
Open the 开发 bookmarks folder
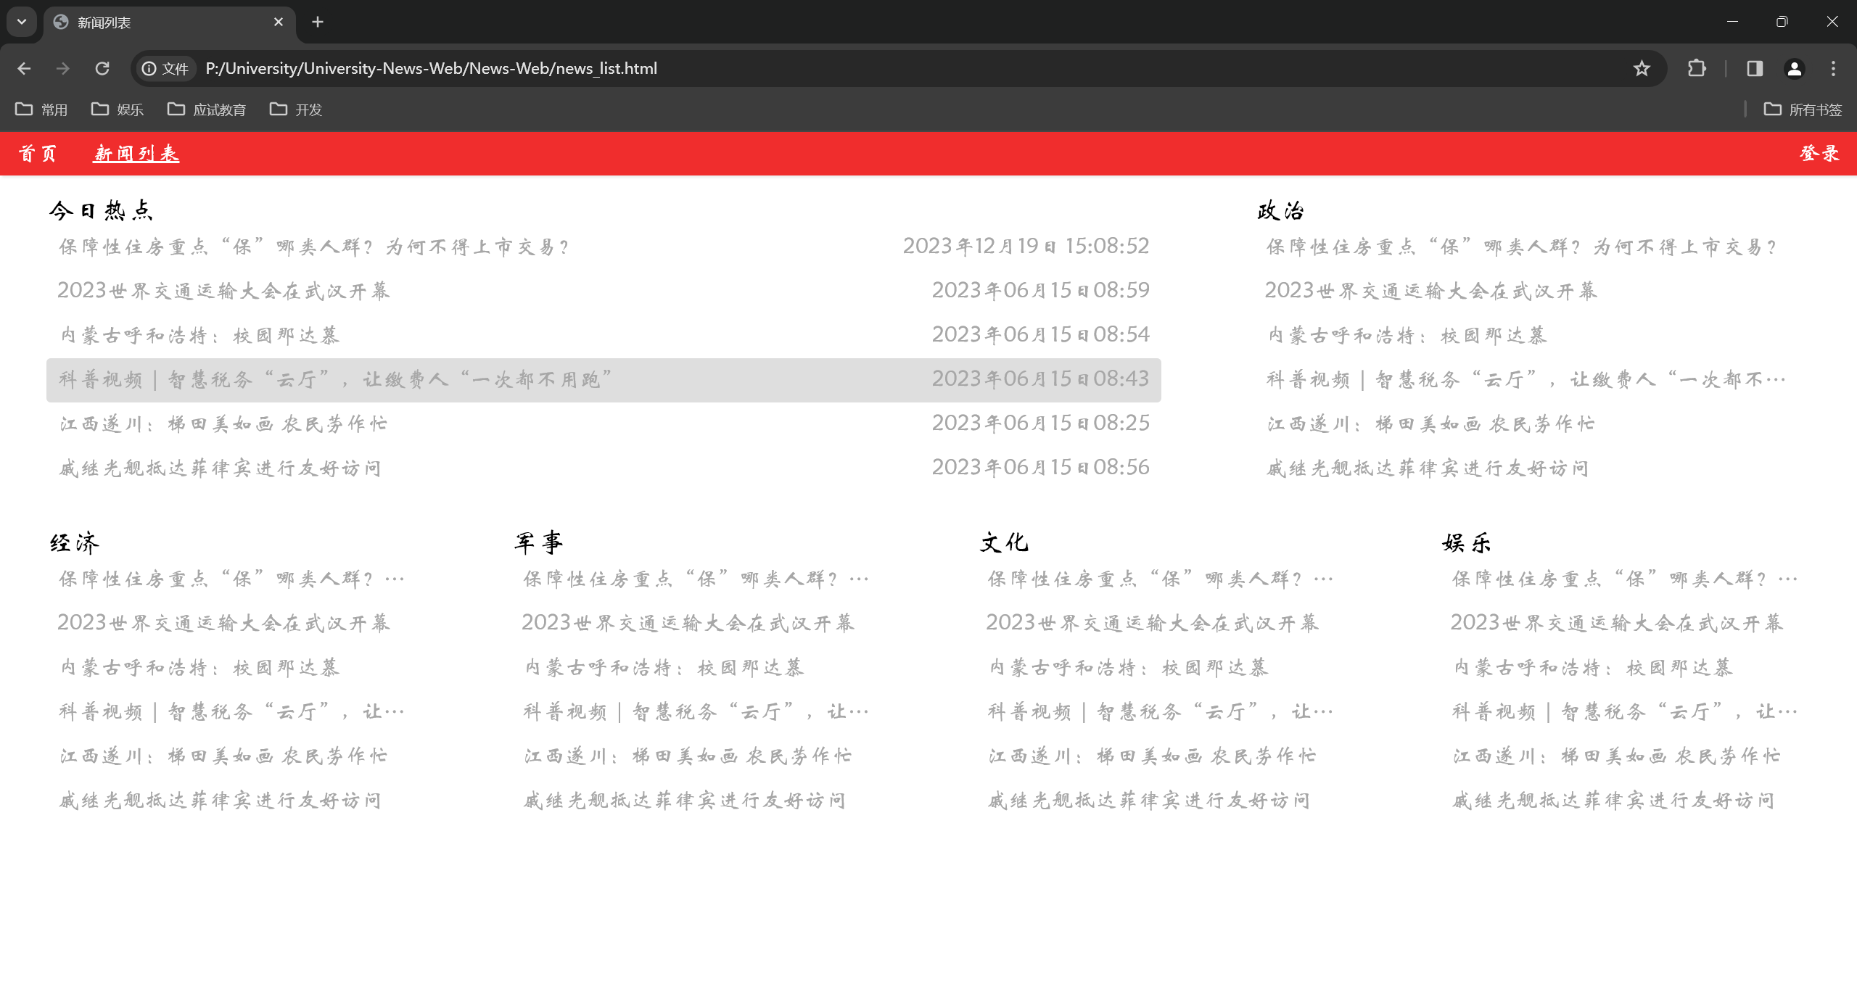coord(296,109)
